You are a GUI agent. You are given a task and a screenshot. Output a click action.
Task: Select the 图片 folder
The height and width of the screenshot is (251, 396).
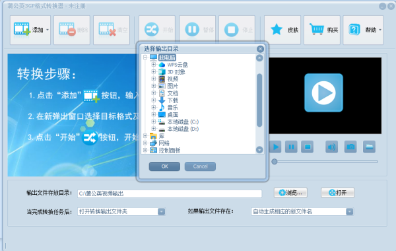point(173,86)
